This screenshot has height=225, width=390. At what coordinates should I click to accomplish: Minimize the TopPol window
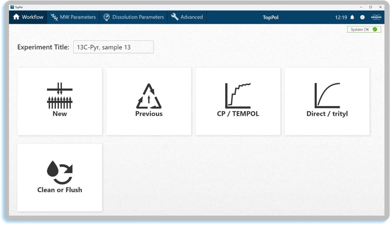(x=361, y=7)
